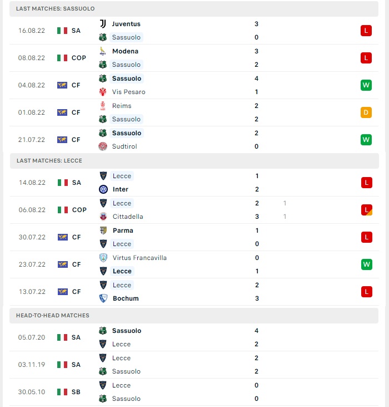The width and height of the screenshot is (389, 407).
Task: Click the Bochum team logo
Action: 103,298
